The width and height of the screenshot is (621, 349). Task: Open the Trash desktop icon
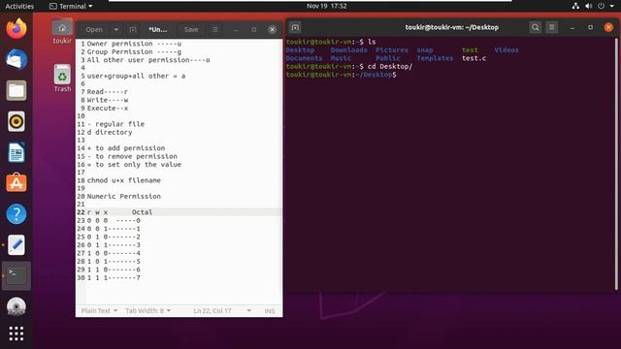pos(62,78)
